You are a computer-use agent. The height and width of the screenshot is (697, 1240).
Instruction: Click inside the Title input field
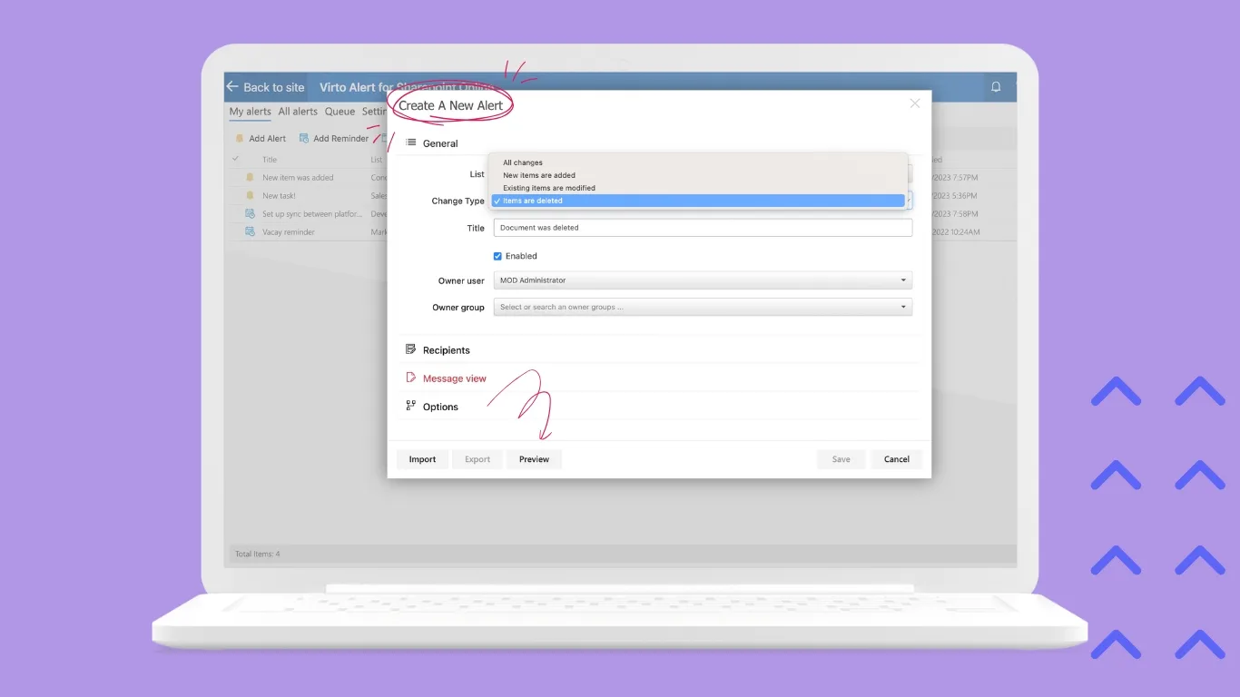702,228
